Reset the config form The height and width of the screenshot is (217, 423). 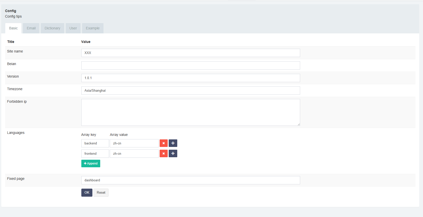(x=101, y=193)
